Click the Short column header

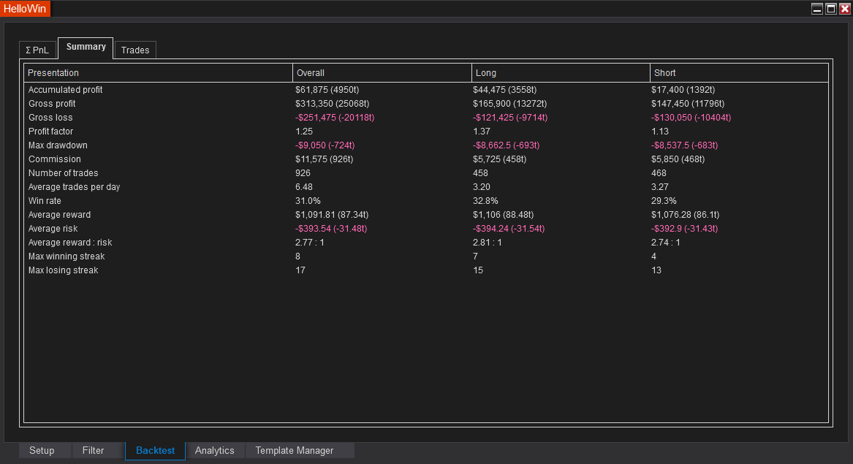(739, 73)
